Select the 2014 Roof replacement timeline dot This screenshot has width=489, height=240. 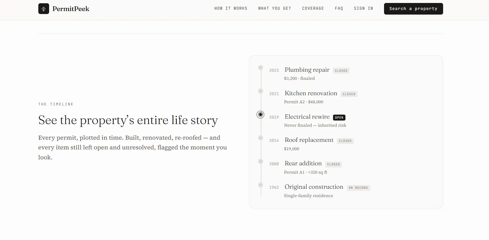260,138
